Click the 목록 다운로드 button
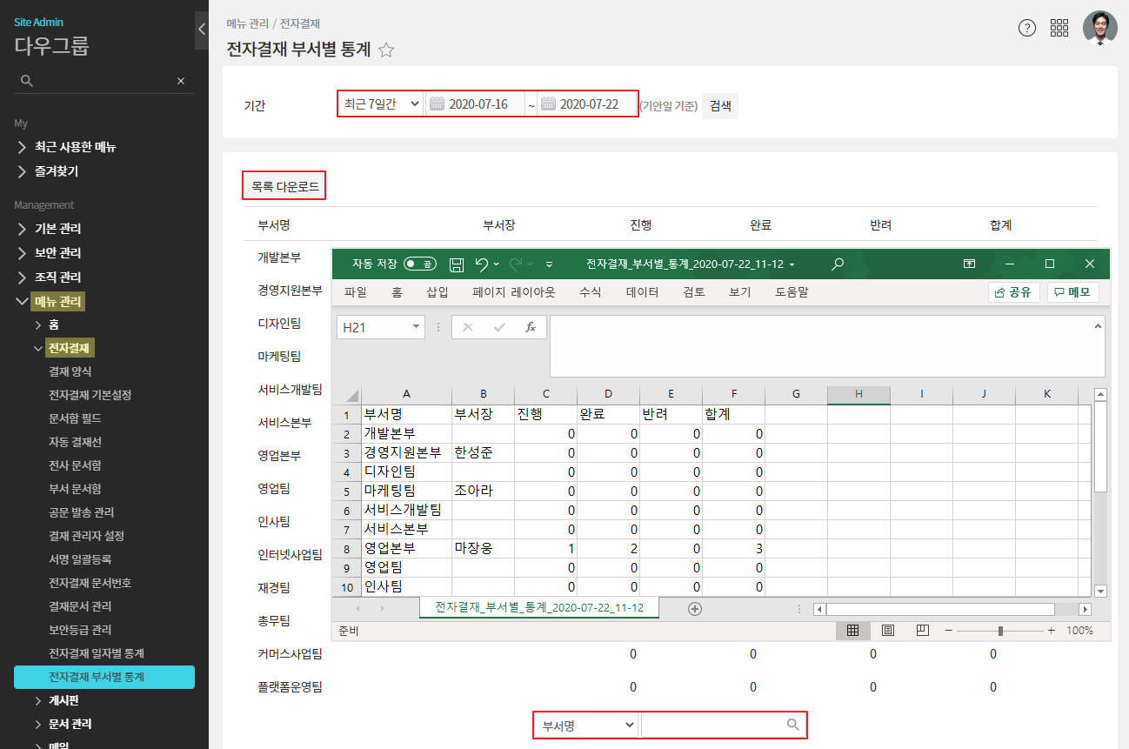The width and height of the screenshot is (1129, 749). click(284, 186)
